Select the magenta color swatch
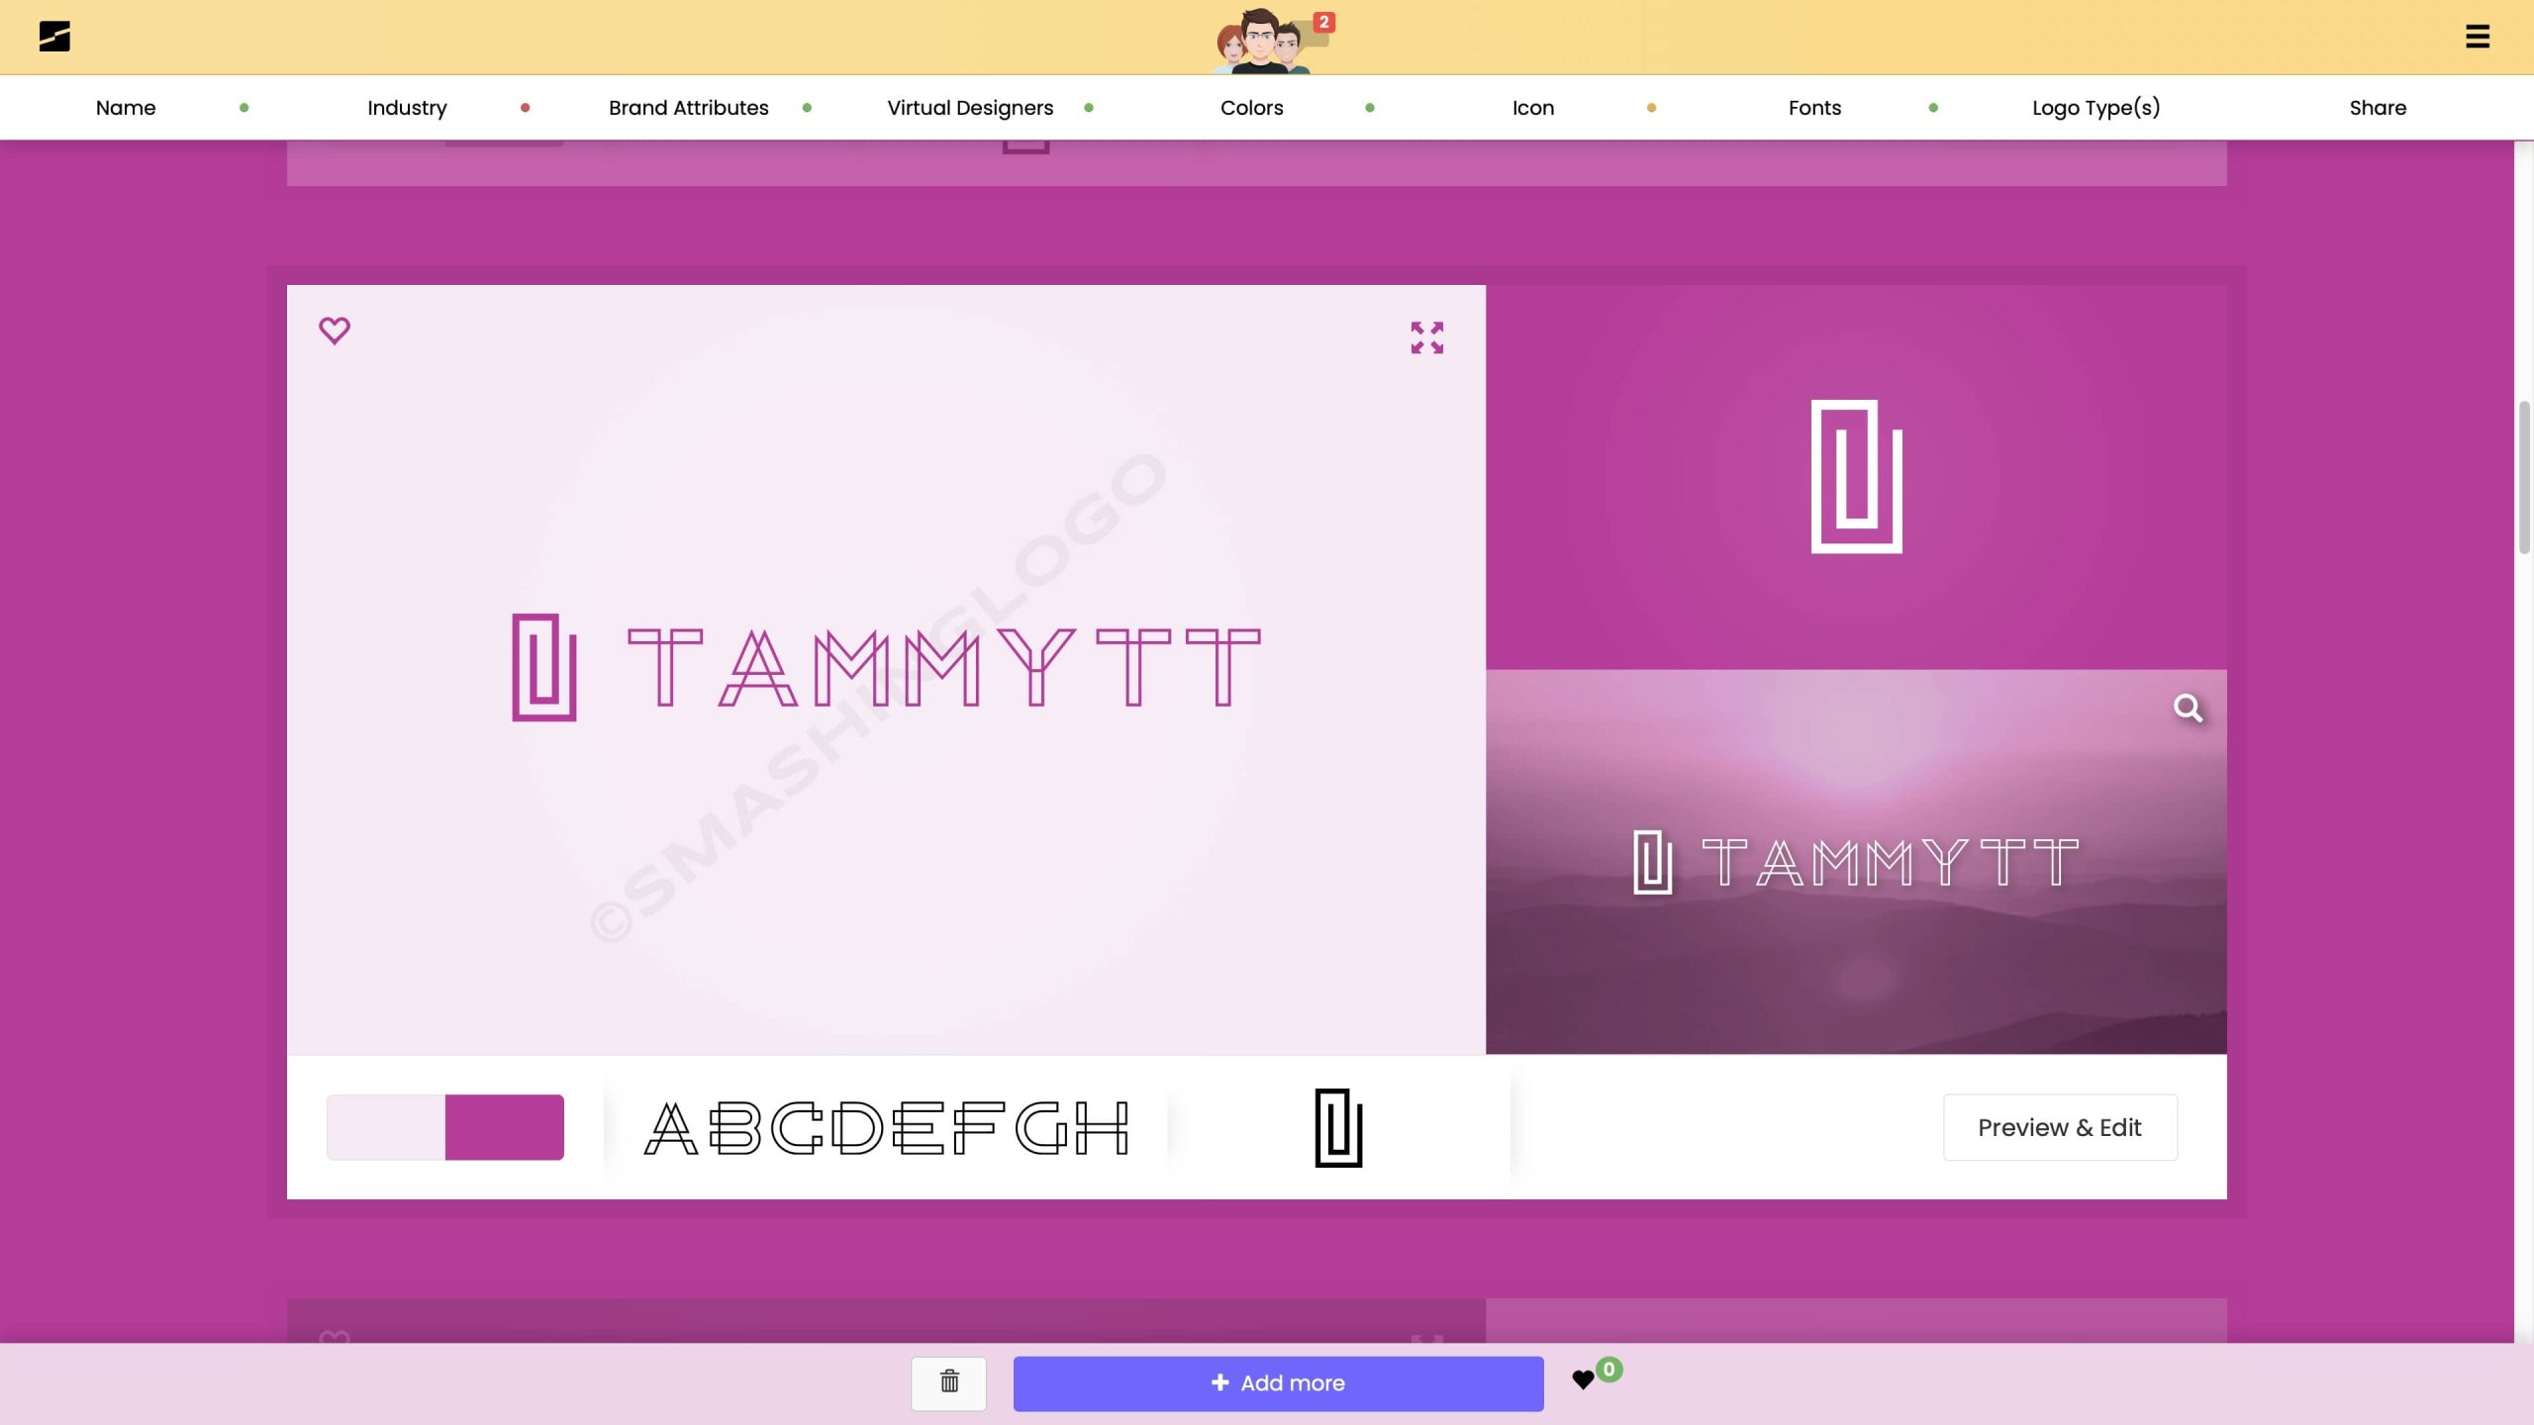Image resolution: width=2534 pixels, height=1425 pixels. coord(504,1127)
